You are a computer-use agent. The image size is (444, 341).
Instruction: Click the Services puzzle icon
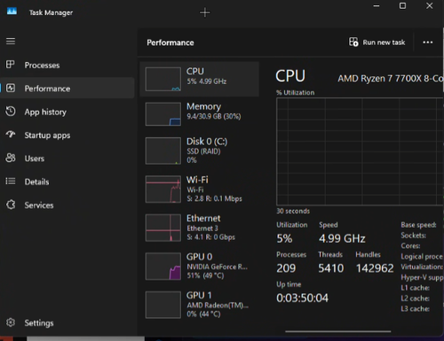tap(11, 205)
